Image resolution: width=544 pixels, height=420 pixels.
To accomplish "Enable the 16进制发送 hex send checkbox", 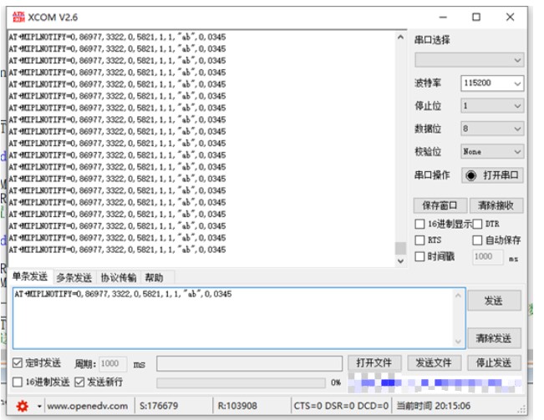I will (18, 382).
